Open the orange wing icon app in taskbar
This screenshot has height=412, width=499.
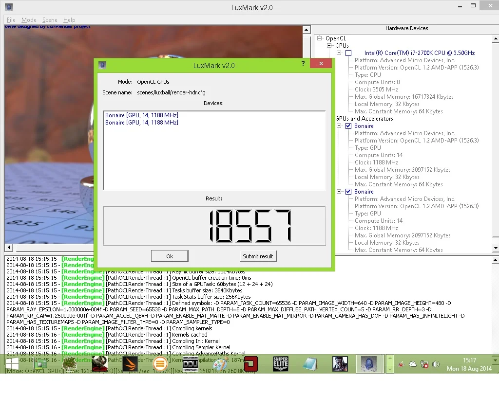coord(130,363)
